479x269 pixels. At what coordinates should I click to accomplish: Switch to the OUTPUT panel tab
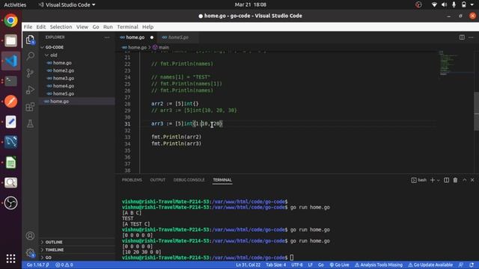pos(158,180)
